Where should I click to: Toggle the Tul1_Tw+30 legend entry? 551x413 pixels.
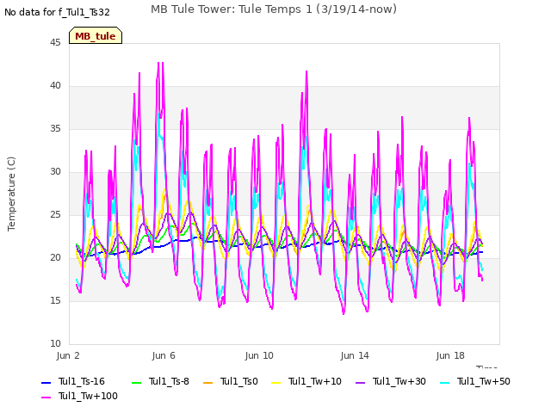point(391,381)
